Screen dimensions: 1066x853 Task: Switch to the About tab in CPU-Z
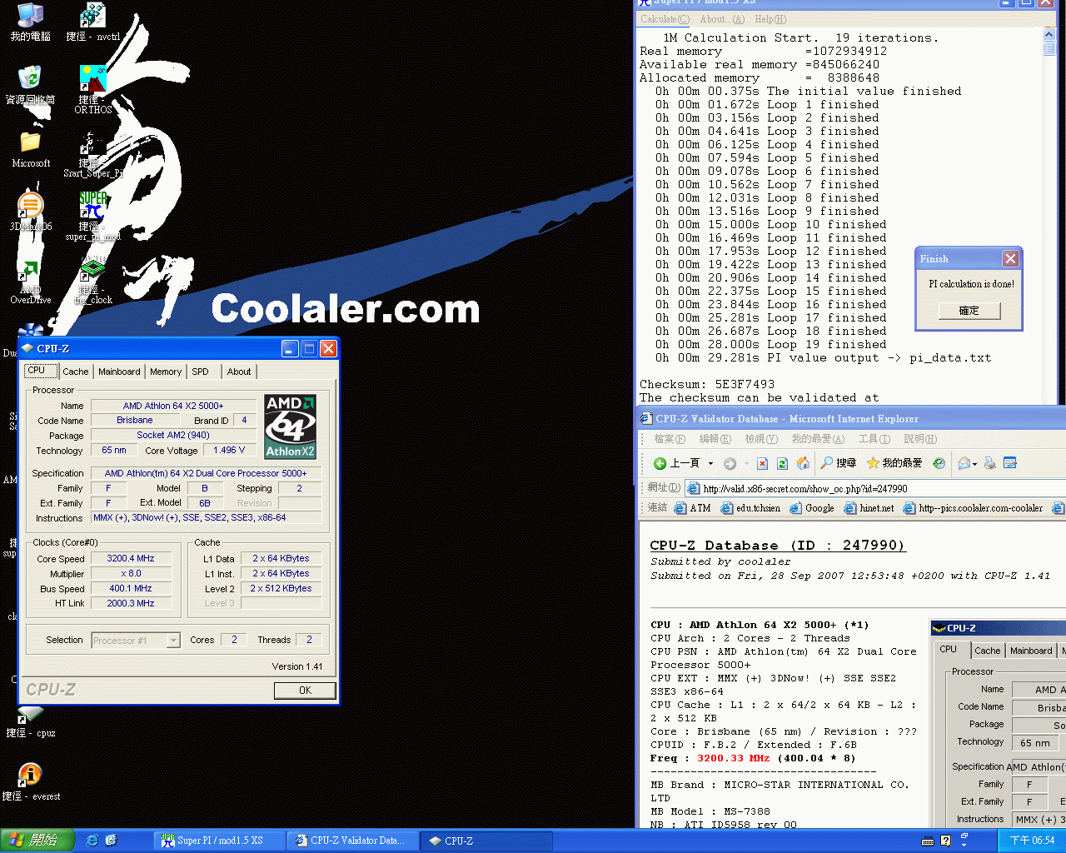tap(239, 372)
